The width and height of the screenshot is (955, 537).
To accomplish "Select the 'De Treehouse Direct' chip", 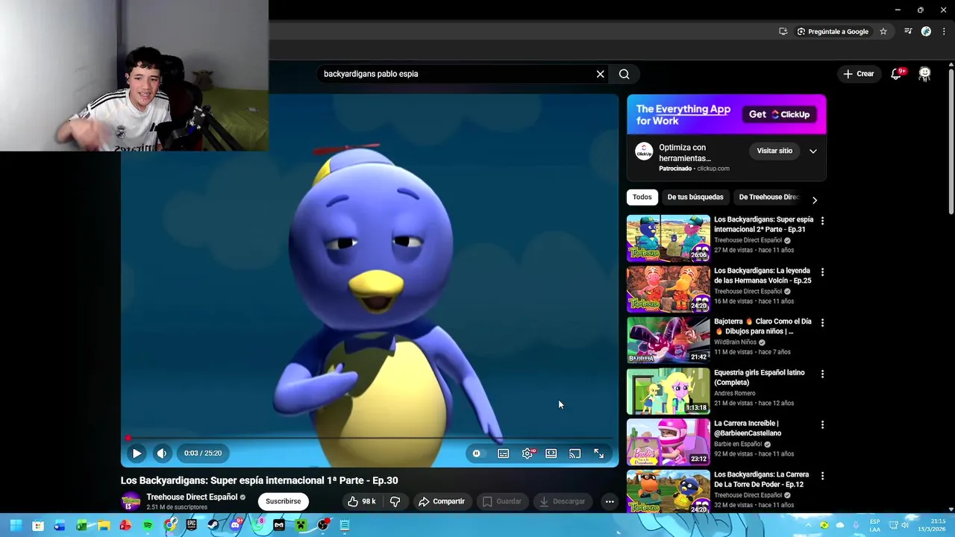I will 768,197.
